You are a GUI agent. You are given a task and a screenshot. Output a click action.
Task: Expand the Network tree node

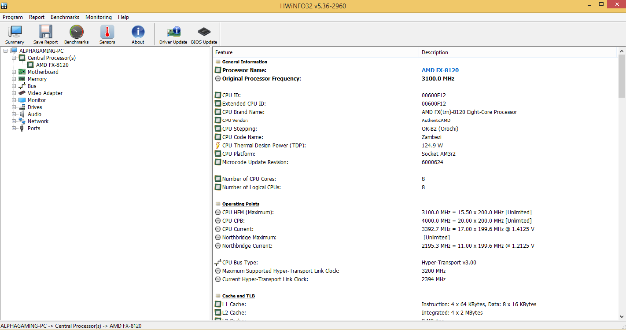pos(14,121)
